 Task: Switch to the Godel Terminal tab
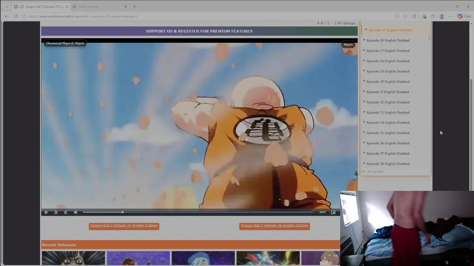click(100, 7)
